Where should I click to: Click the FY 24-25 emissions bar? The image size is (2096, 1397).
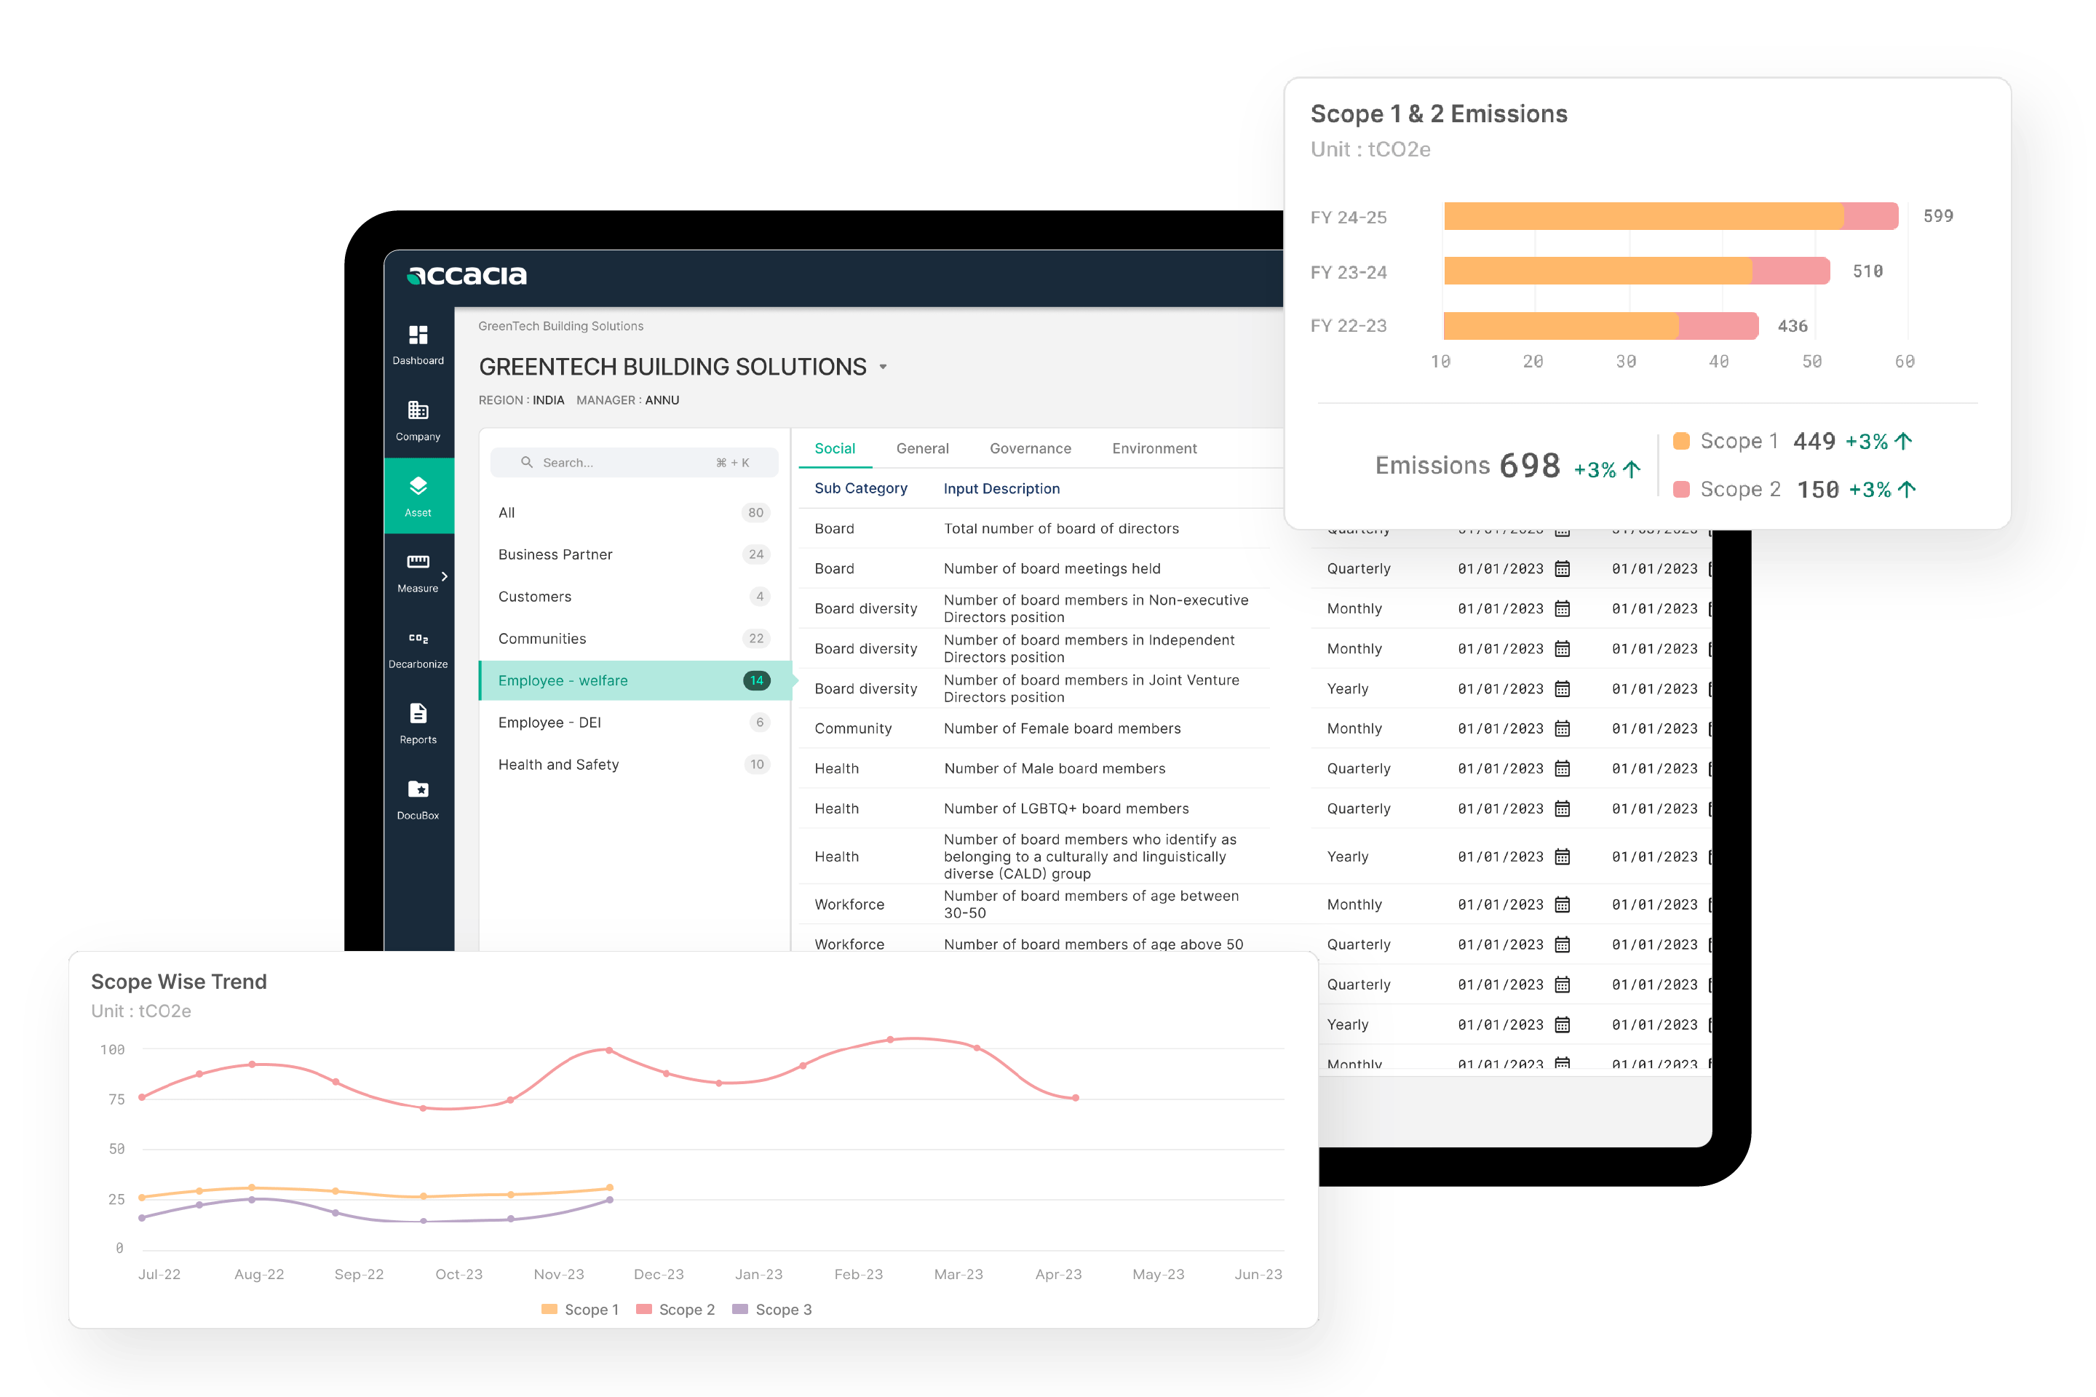coord(1671,217)
